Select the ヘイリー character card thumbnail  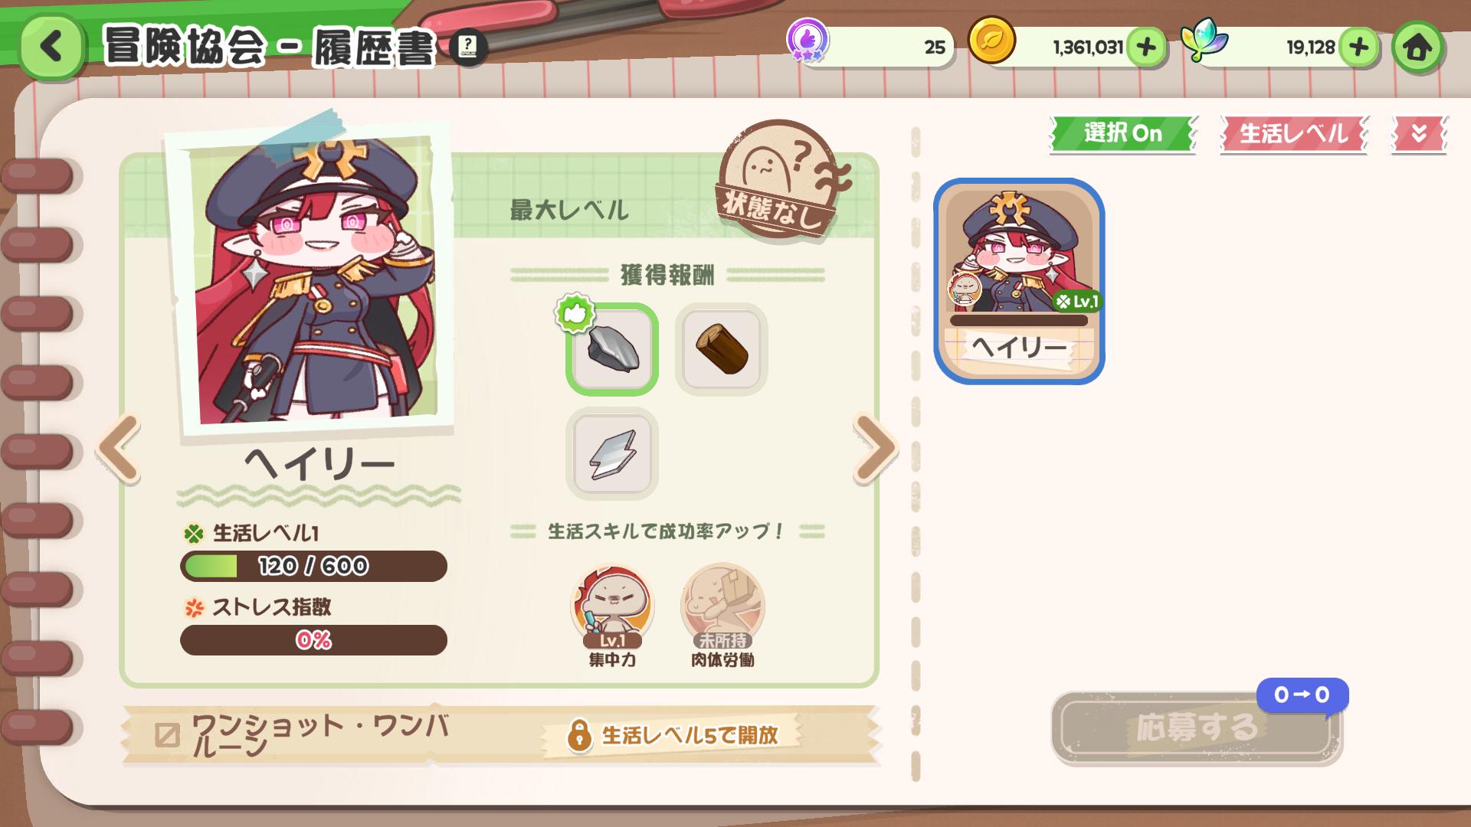pos(1019,281)
